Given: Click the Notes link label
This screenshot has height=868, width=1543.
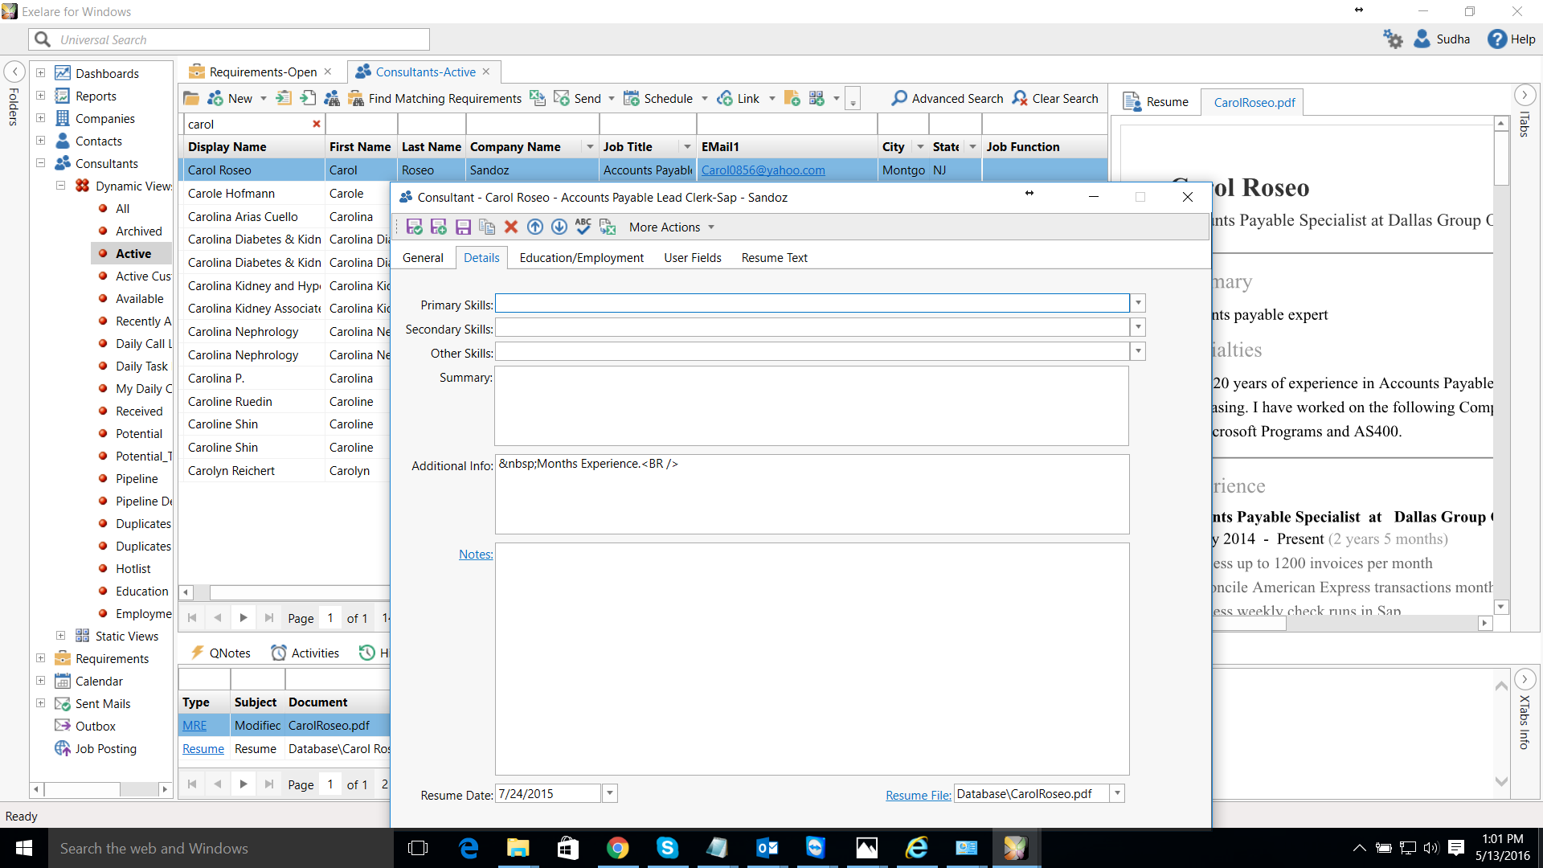Looking at the screenshot, I should (x=476, y=555).
